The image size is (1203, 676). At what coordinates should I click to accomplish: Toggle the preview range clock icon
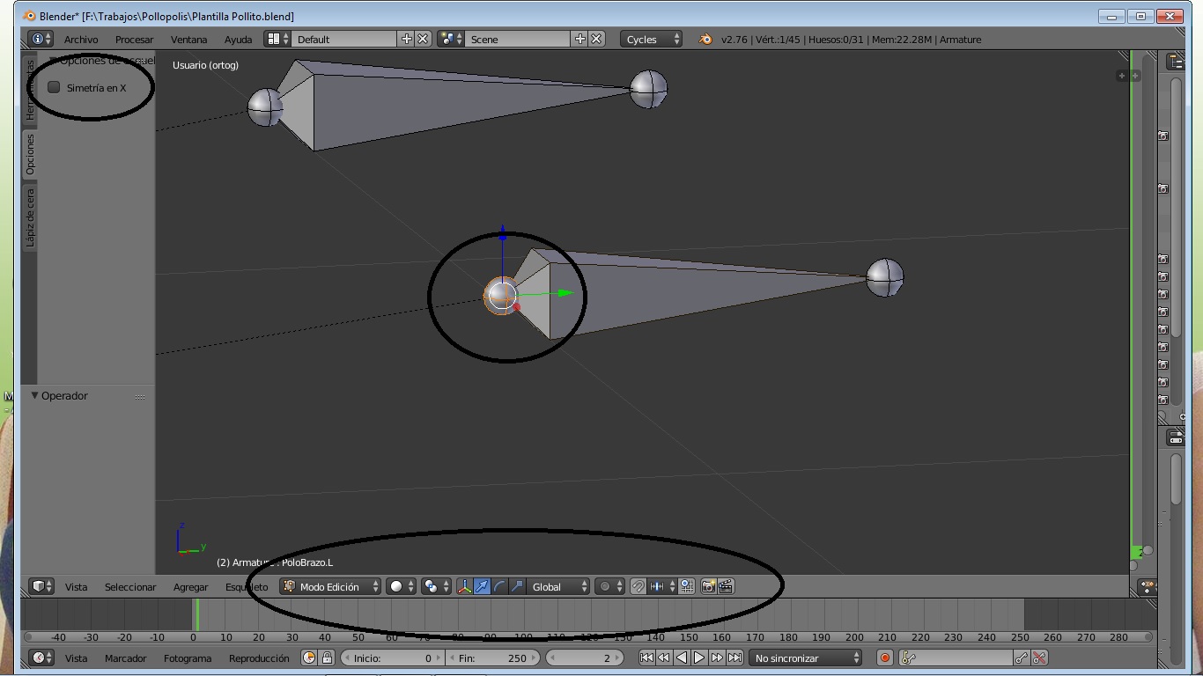(309, 658)
